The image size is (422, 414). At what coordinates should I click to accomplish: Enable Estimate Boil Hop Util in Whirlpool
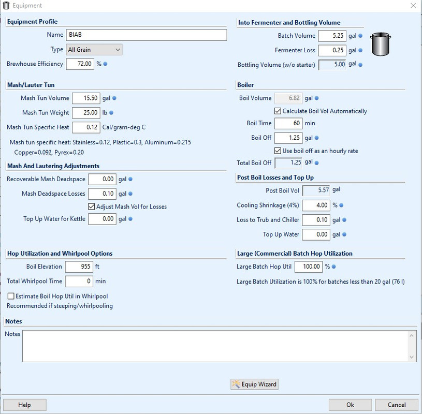pos(11,296)
